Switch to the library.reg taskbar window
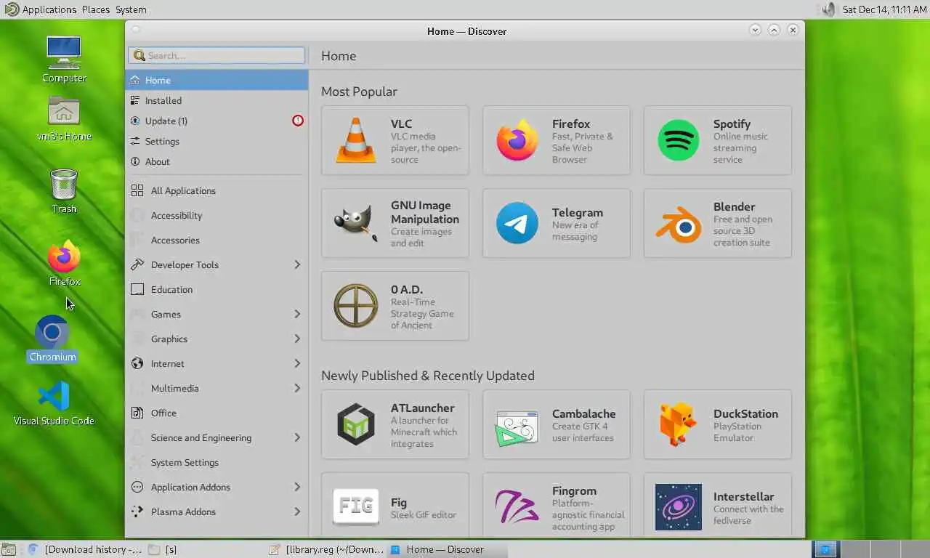Image resolution: width=930 pixels, height=558 pixels. pos(326,549)
